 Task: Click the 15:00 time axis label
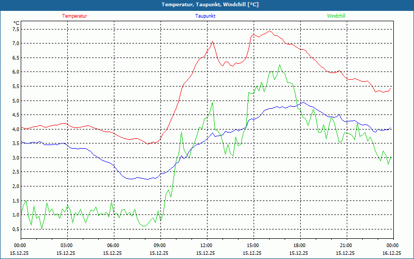coord(254,246)
